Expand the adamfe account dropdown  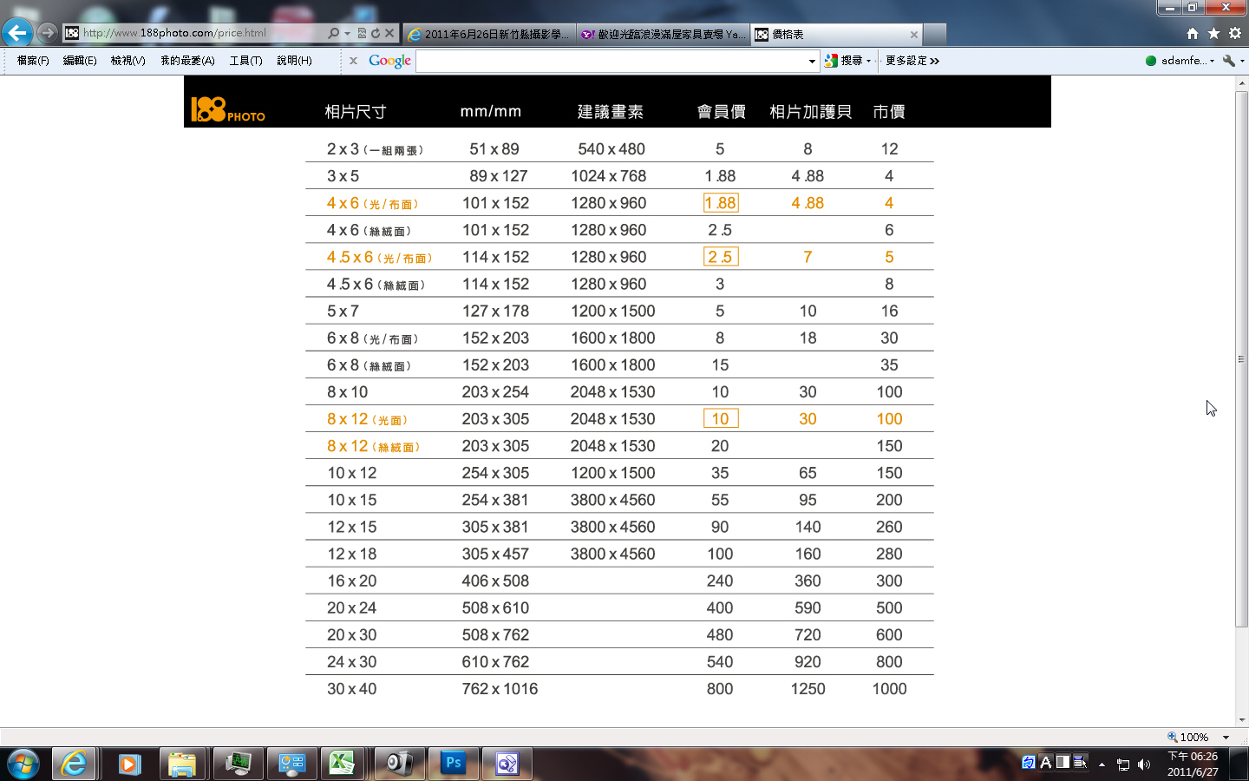(1212, 61)
